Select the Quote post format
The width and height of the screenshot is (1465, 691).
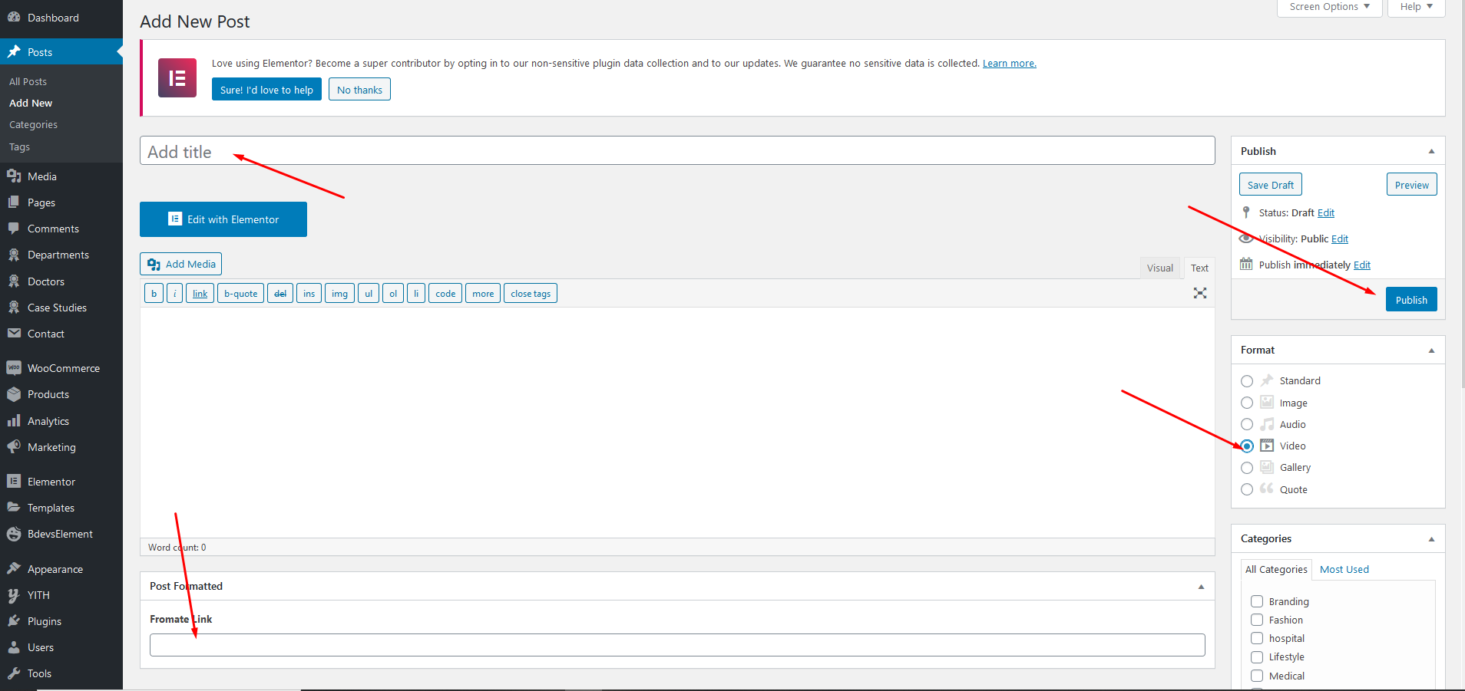coord(1247,489)
